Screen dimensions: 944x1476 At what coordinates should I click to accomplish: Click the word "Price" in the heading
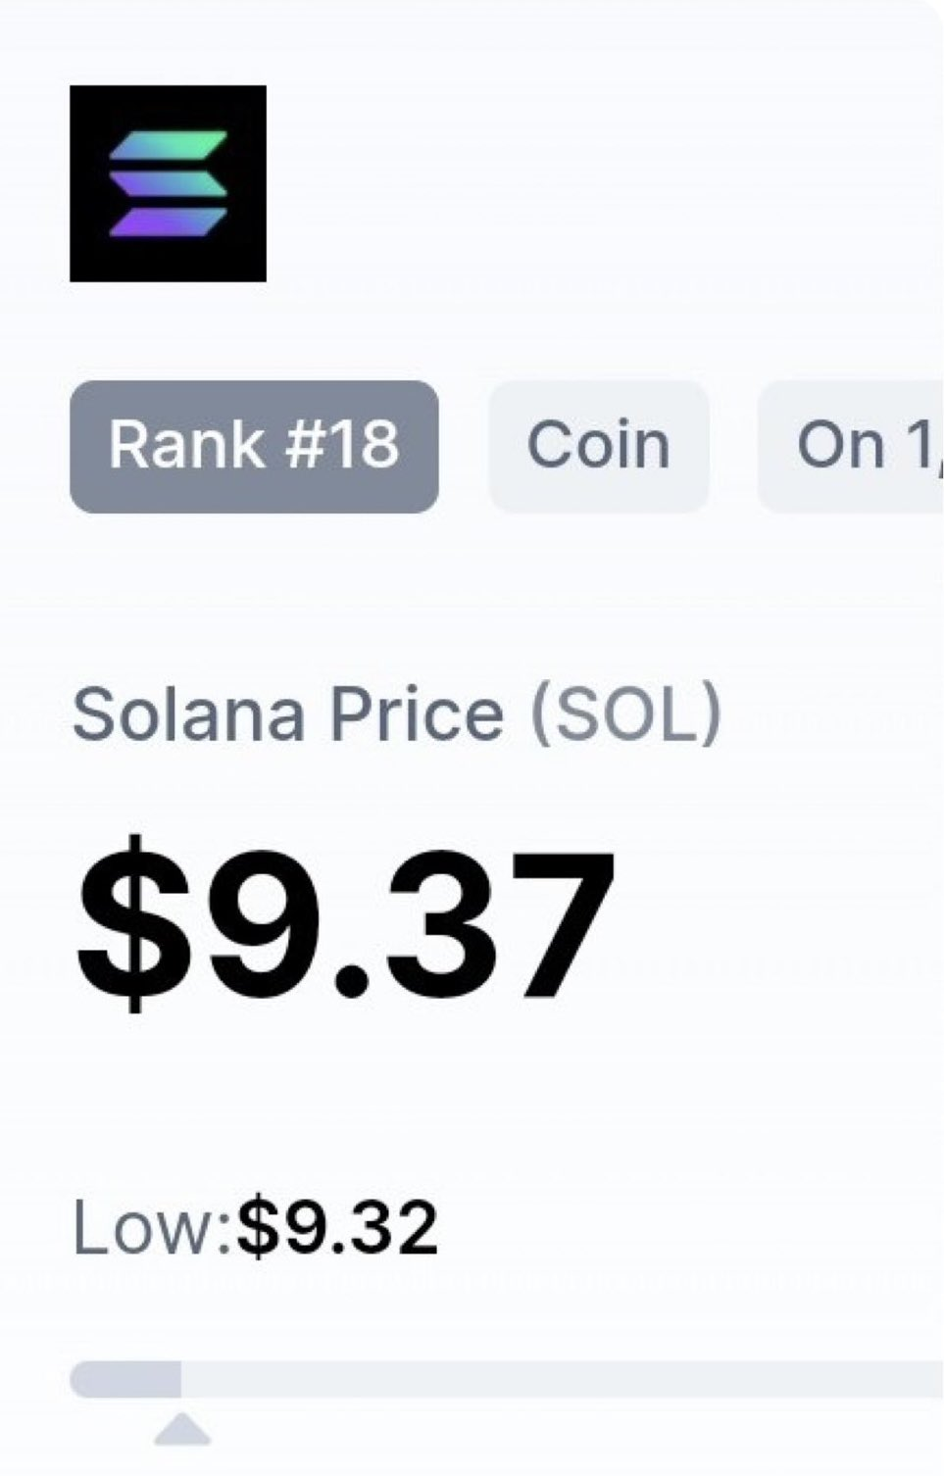[x=417, y=713]
